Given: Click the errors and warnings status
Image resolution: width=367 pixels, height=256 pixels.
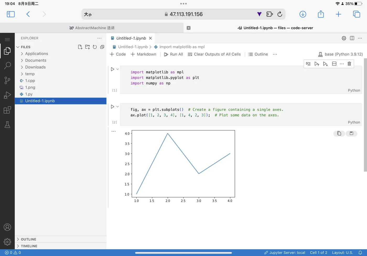Looking at the screenshot, I should (13, 253).
